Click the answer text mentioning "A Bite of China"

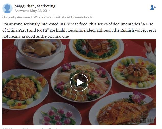[x=79, y=30]
